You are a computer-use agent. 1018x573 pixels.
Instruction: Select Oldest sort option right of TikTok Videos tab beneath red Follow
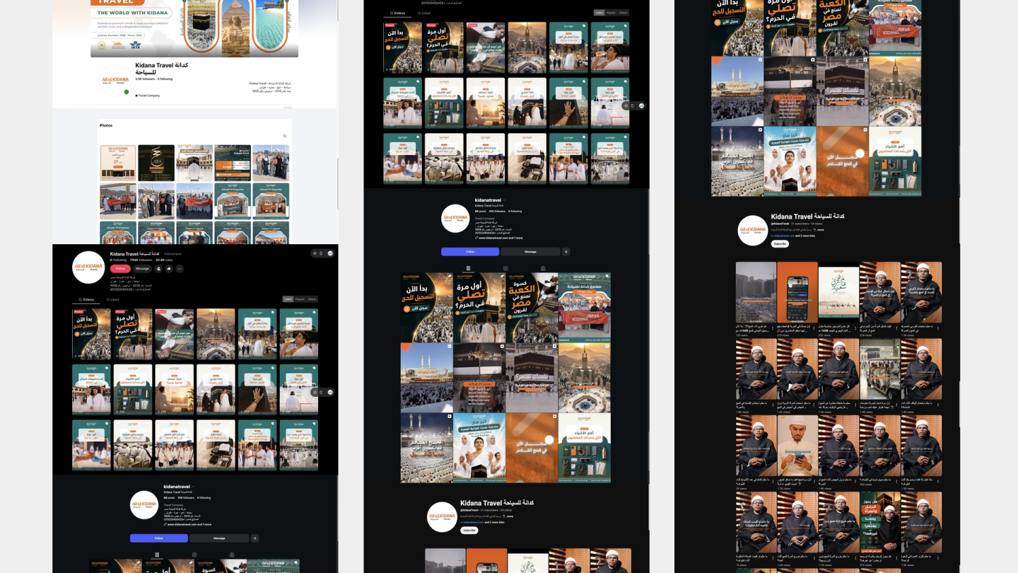(x=312, y=299)
